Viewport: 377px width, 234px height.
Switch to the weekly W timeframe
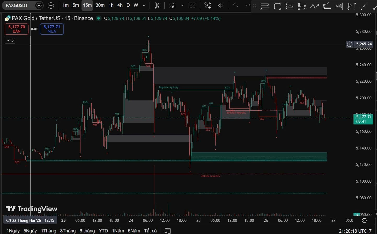pyautogui.click(x=136, y=5)
